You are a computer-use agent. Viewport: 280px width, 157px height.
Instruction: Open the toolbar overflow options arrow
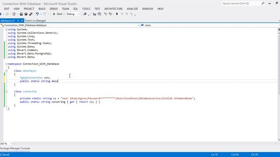135,15
